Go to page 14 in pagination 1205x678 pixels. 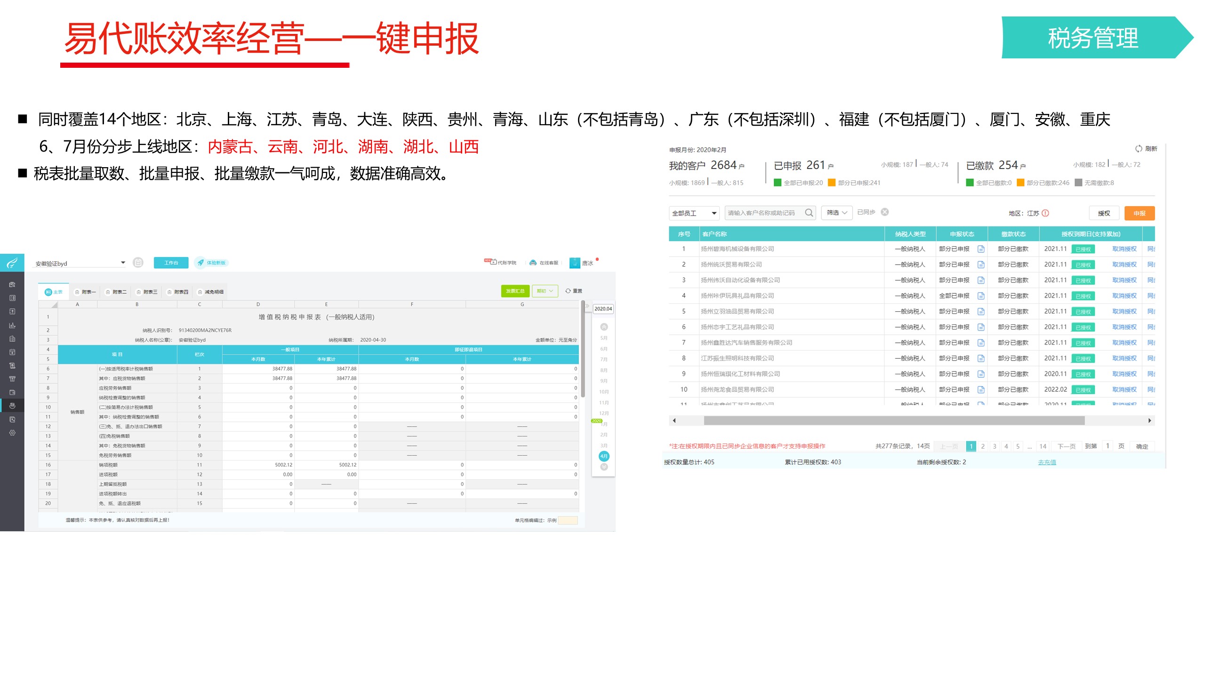1043,446
